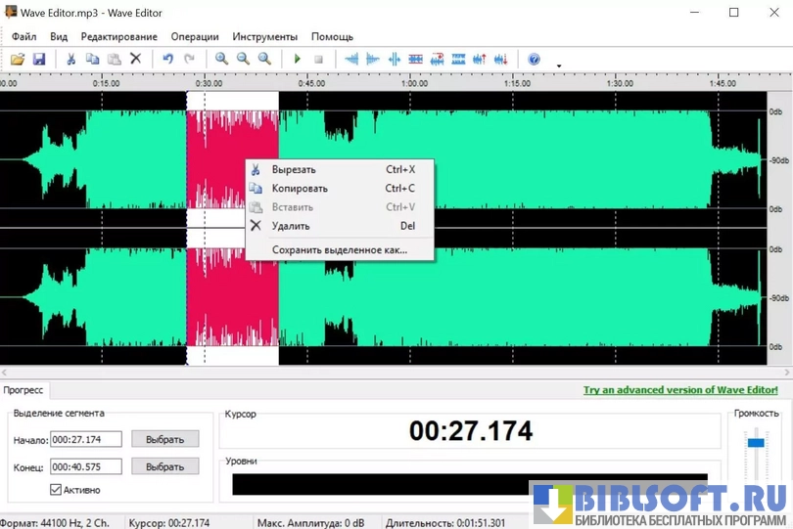This screenshot has height=529, width=793.
Task: Click the Конец time input field
Action: click(86, 466)
